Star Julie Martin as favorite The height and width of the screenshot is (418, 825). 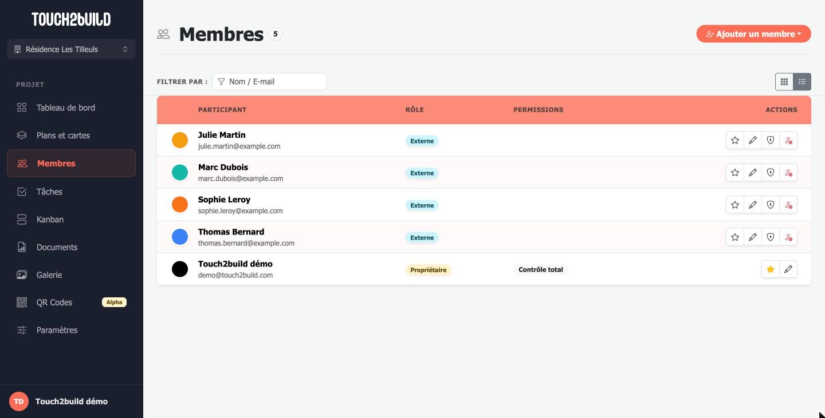(735, 140)
